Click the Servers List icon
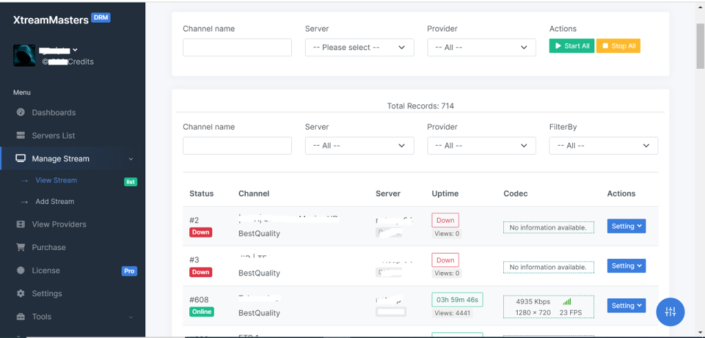 click(x=21, y=136)
